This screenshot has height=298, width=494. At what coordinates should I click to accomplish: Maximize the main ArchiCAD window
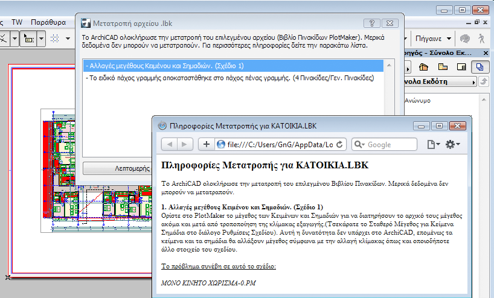[462, 10]
